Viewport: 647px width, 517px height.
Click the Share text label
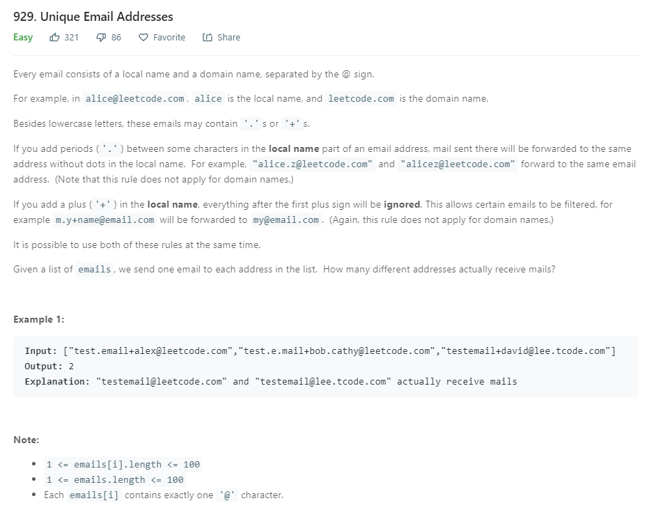pyautogui.click(x=228, y=38)
